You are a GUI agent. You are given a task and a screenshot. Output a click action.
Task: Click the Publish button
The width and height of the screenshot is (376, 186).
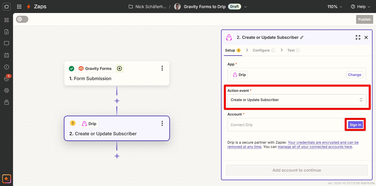[x=364, y=19]
